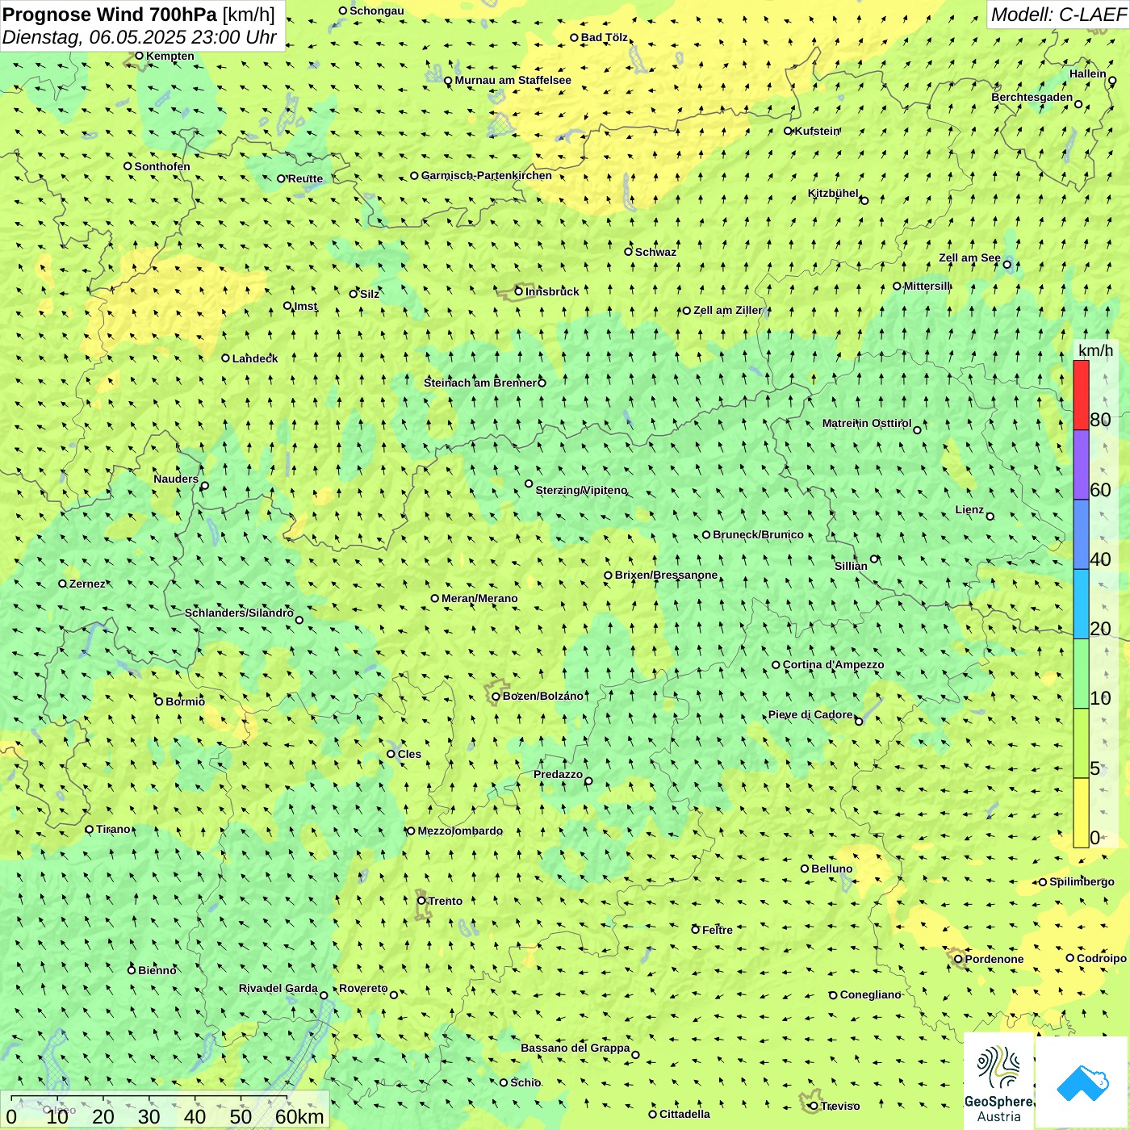1130x1130 pixels.
Task: Select the Riva del Garda label
Action: (278, 988)
